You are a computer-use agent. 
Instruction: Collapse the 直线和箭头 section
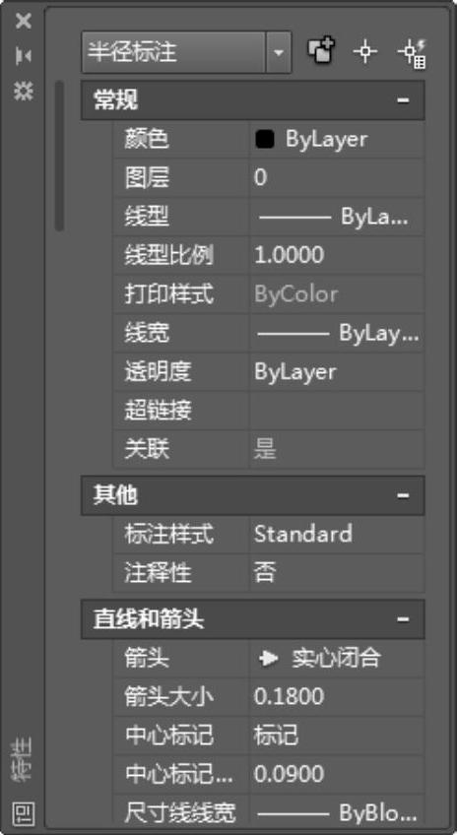(x=403, y=619)
